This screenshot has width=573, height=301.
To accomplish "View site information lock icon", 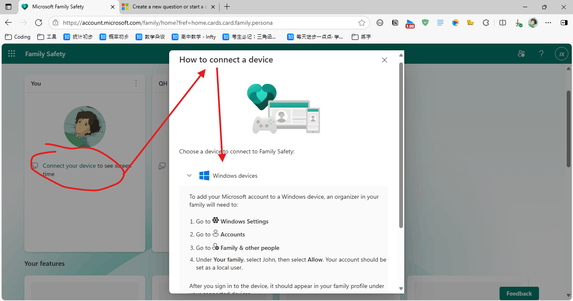I will (x=55, y=23).
